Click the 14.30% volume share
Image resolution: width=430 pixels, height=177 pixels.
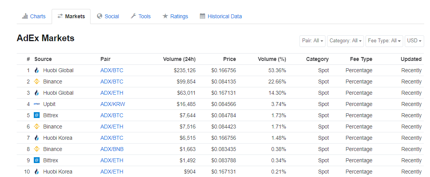[x=277, y=93]
